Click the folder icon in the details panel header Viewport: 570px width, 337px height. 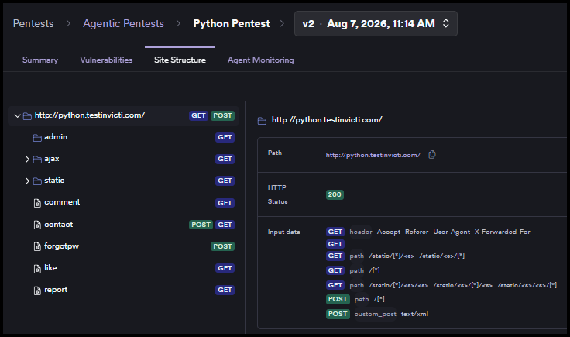262,121
